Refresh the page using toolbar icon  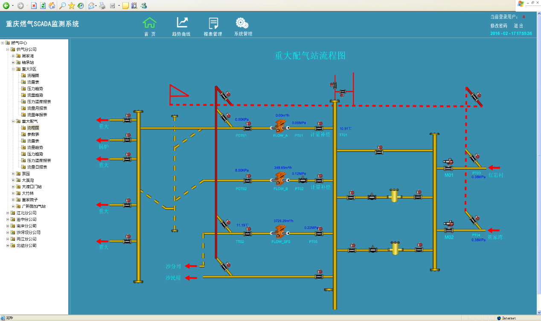tap(43, 6)
